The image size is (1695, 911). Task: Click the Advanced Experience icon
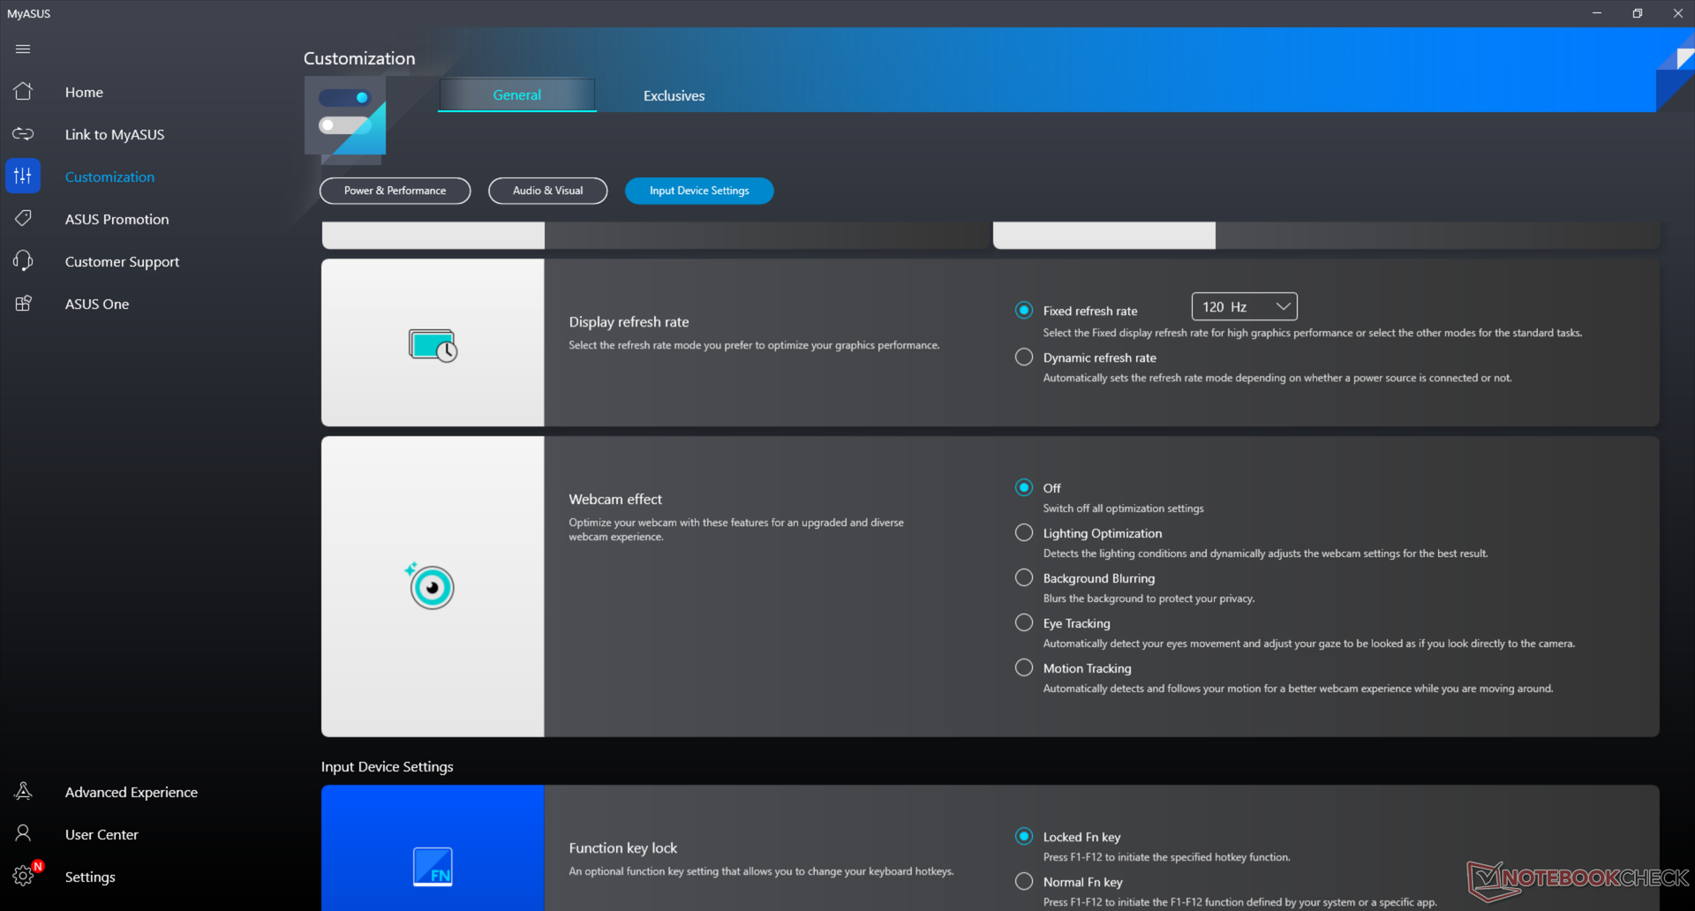tap(23, 792)
